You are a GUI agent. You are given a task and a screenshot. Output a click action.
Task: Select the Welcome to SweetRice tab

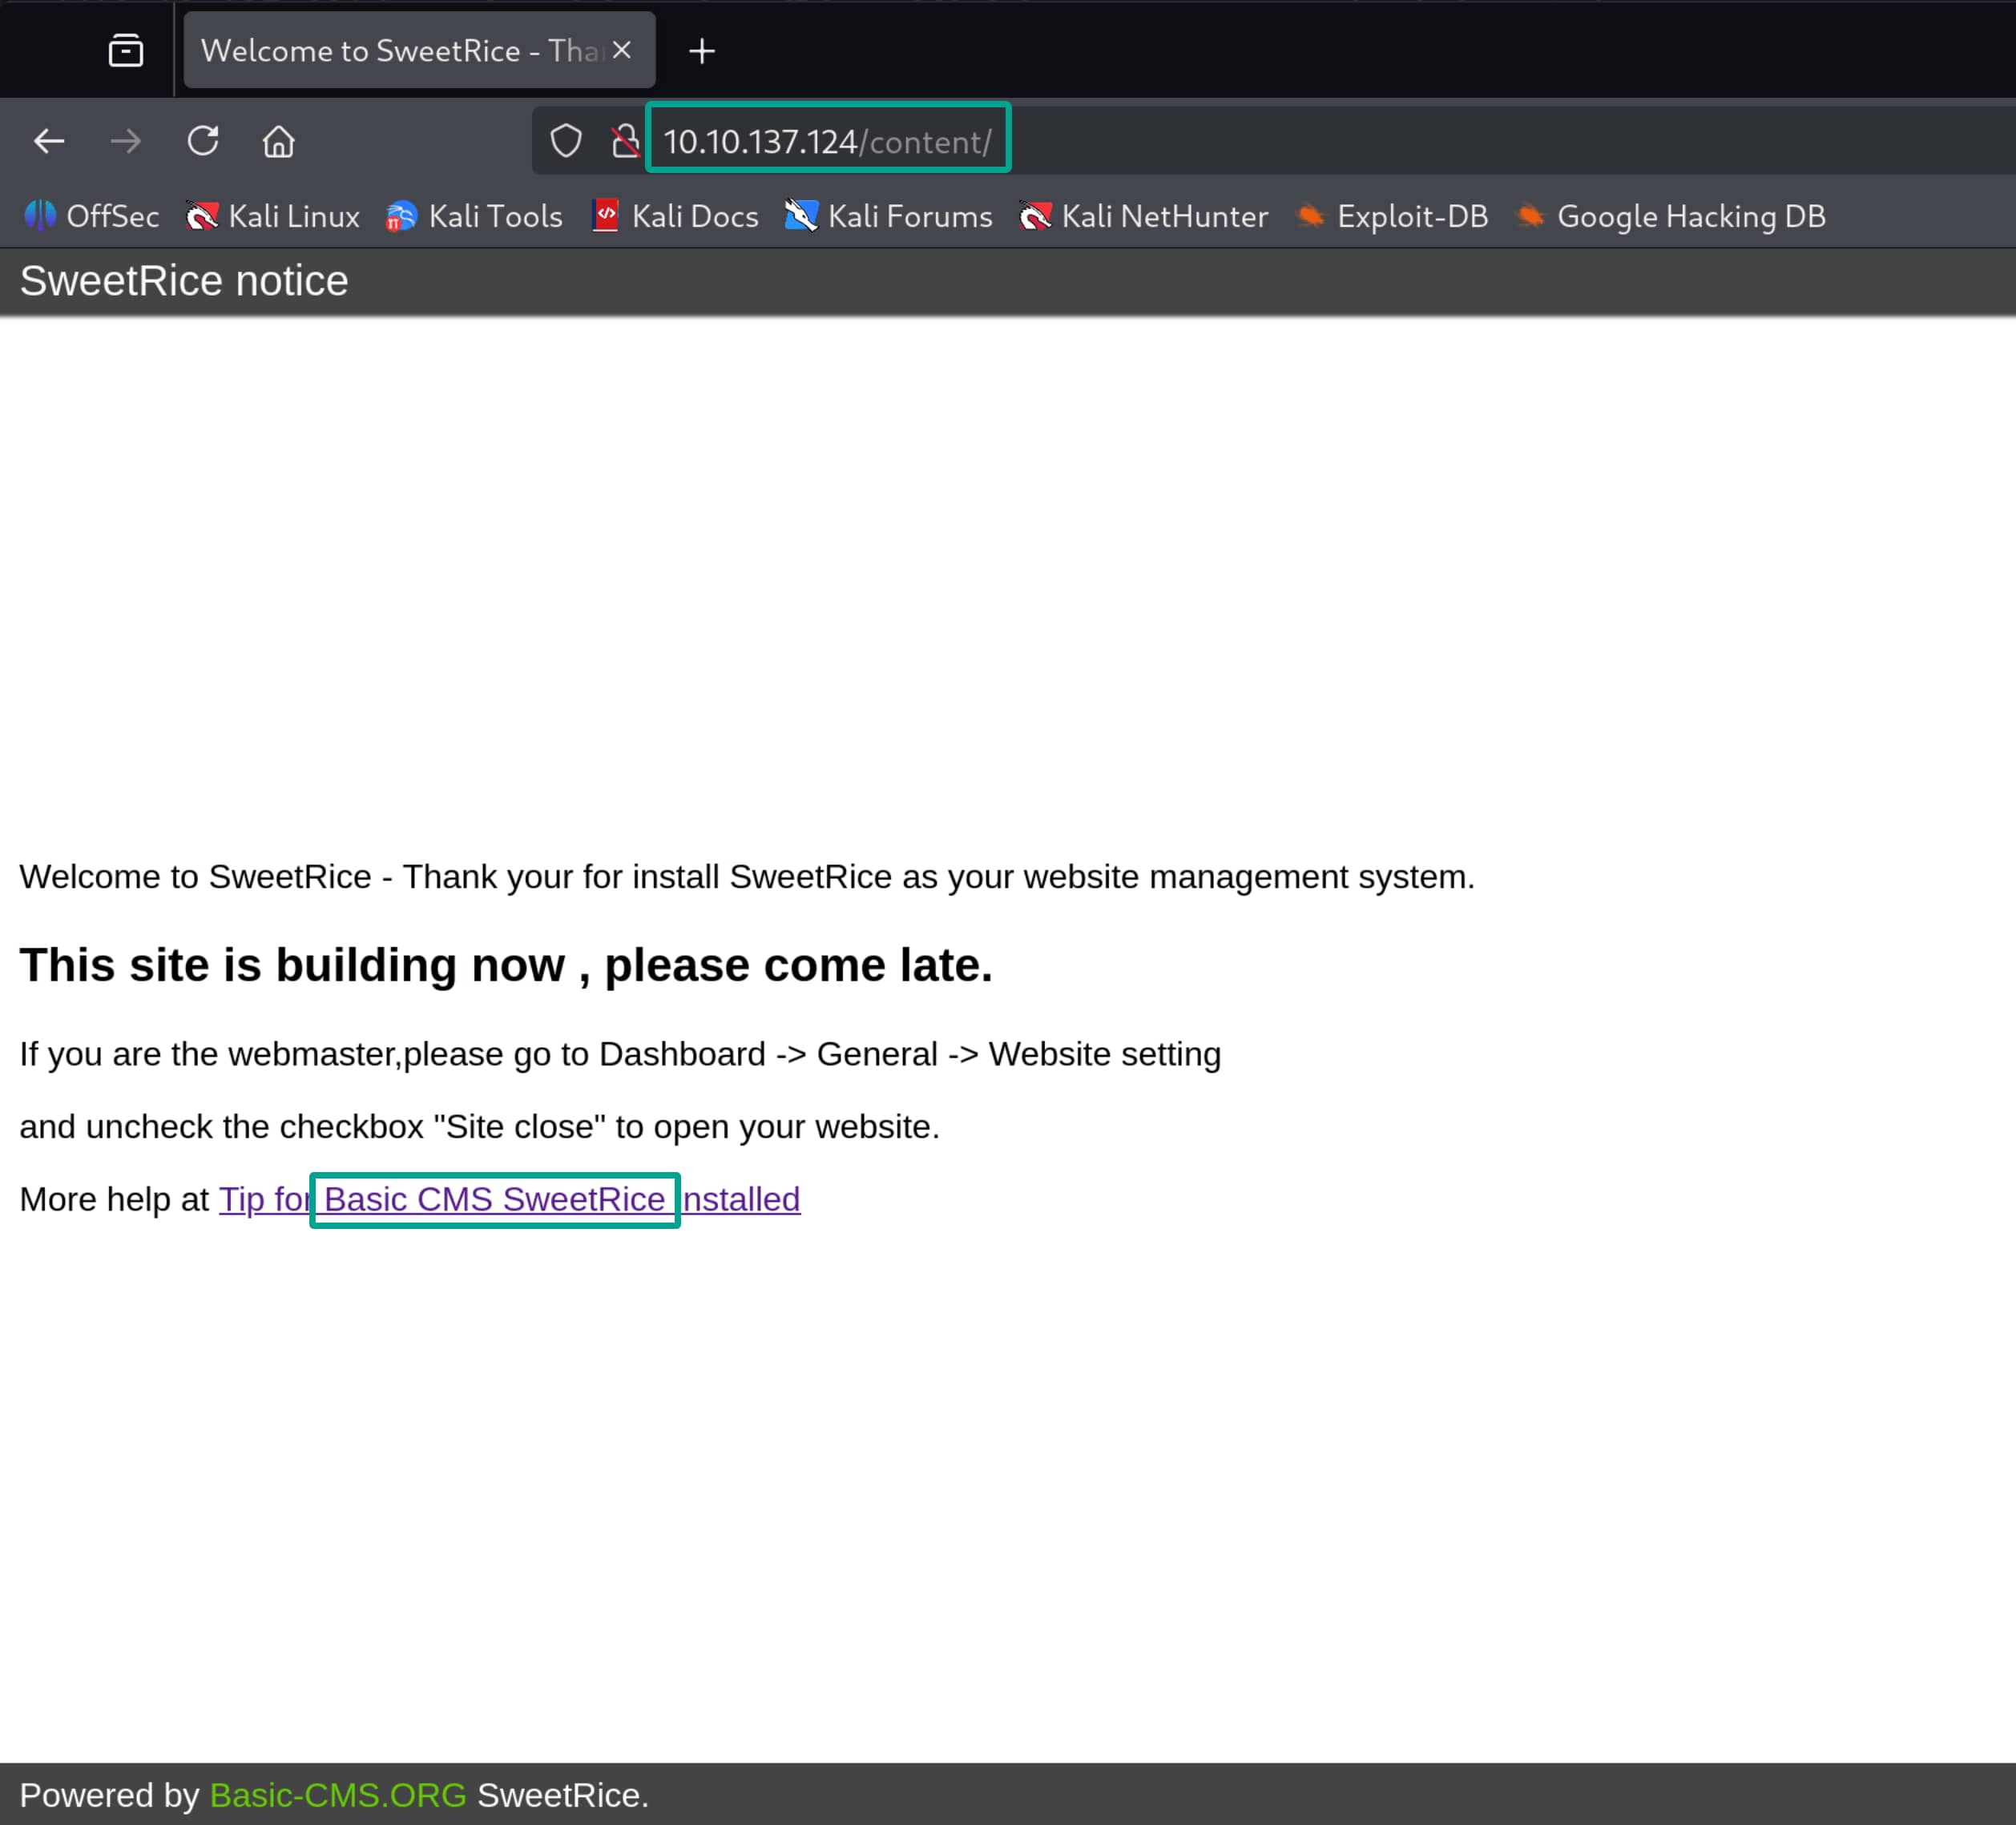click(x=400, y=50)
